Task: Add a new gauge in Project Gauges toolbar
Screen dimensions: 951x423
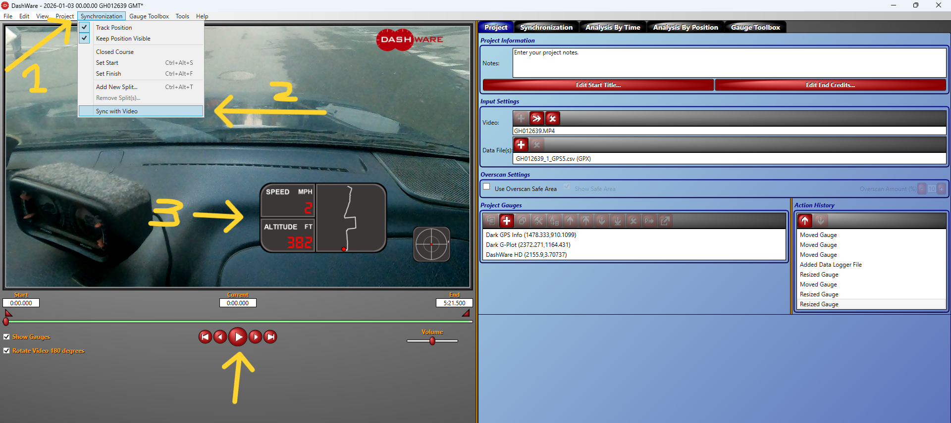Action: pyautogui.click(x=506, y=221)
